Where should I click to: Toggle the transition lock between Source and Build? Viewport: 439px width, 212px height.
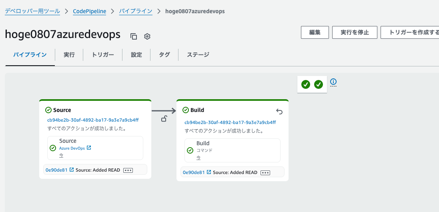point(164,118)
